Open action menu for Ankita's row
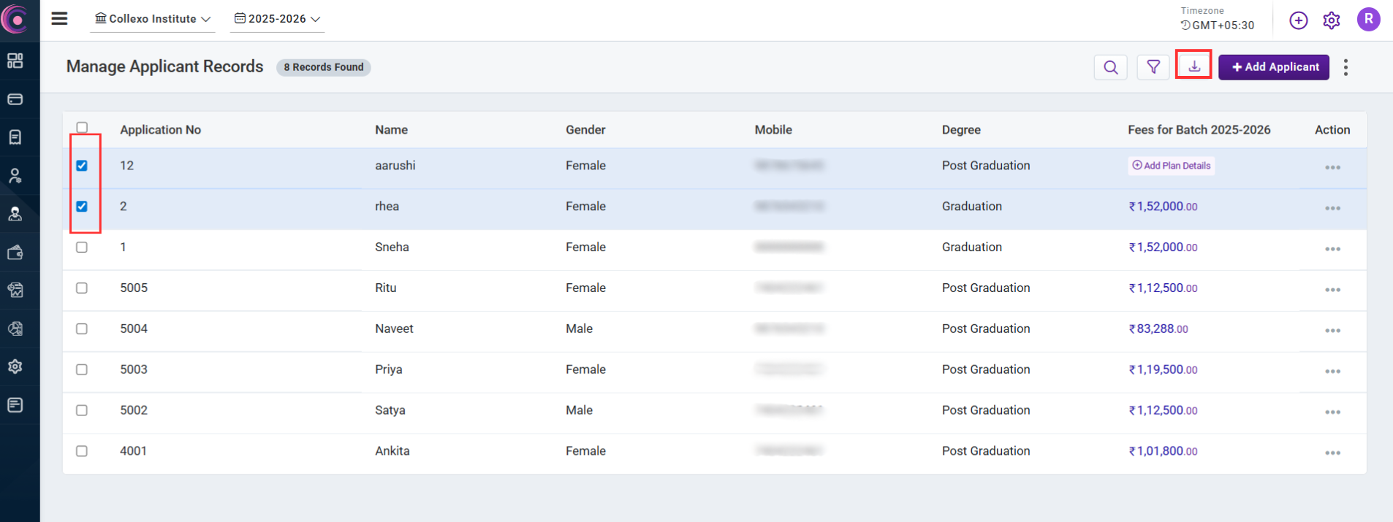The width and height of the screenshot is (1393, 522). pos(1332,453)
